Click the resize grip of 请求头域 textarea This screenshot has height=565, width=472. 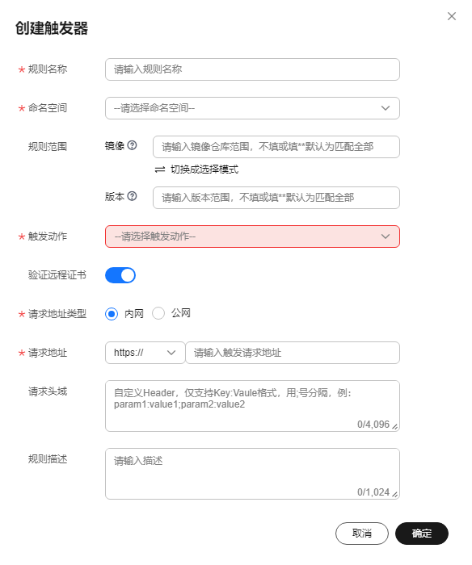coord(395,427)
